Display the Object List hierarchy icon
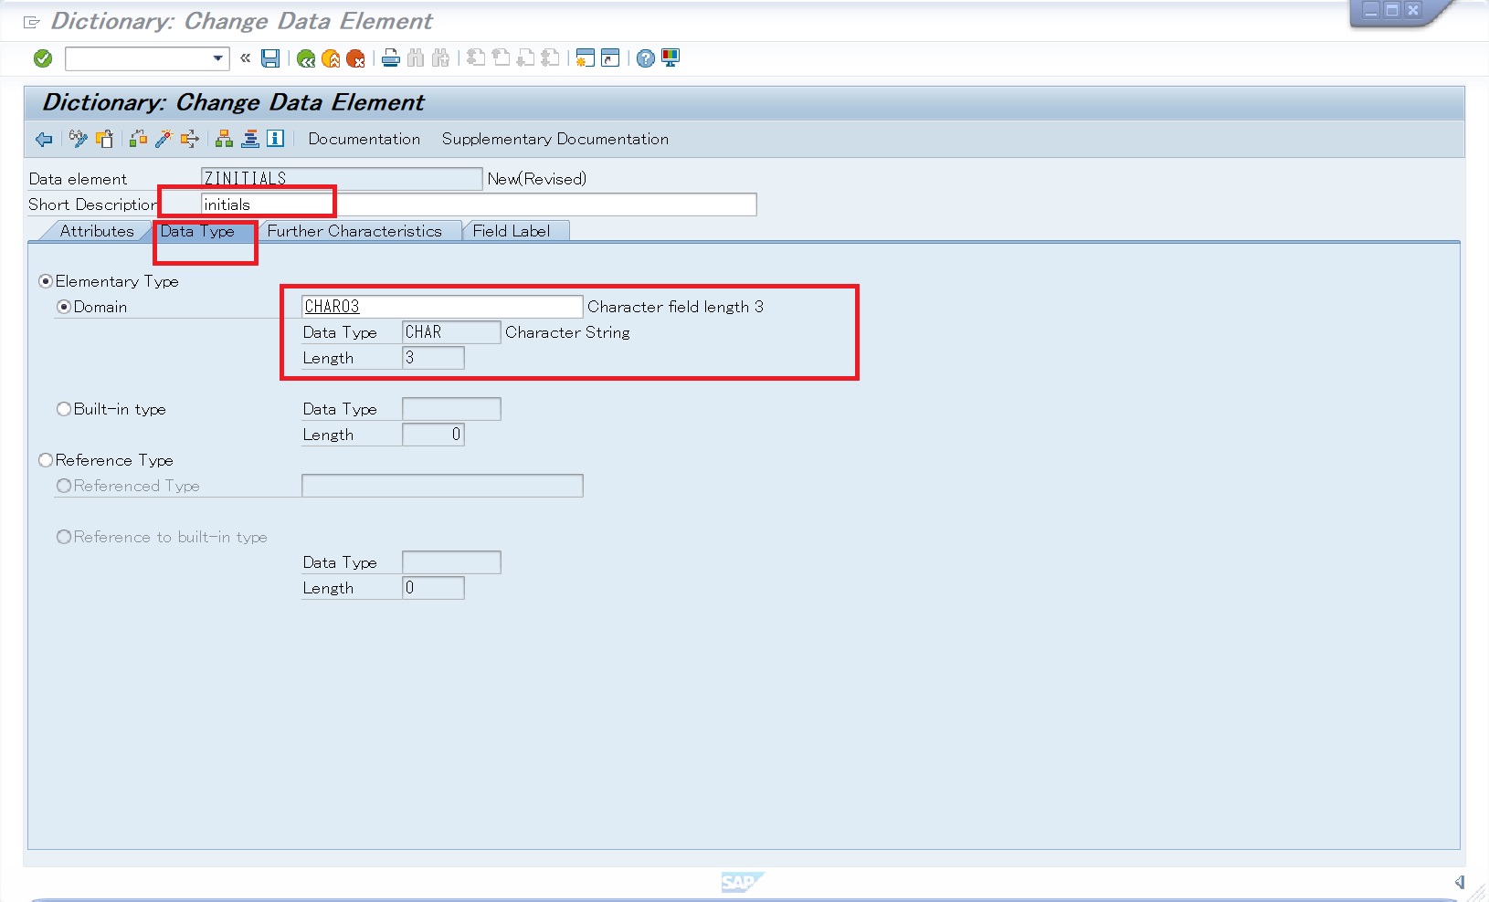This screenshot has height=902, width=1489. (224, 139)
